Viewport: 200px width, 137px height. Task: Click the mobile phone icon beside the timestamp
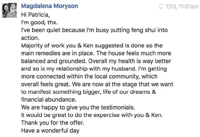tap(161, 6)
